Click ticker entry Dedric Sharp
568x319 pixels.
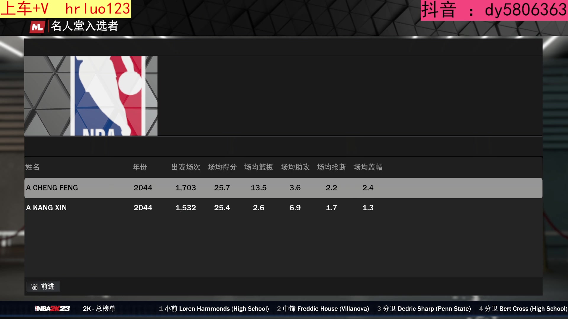(424, 309)
